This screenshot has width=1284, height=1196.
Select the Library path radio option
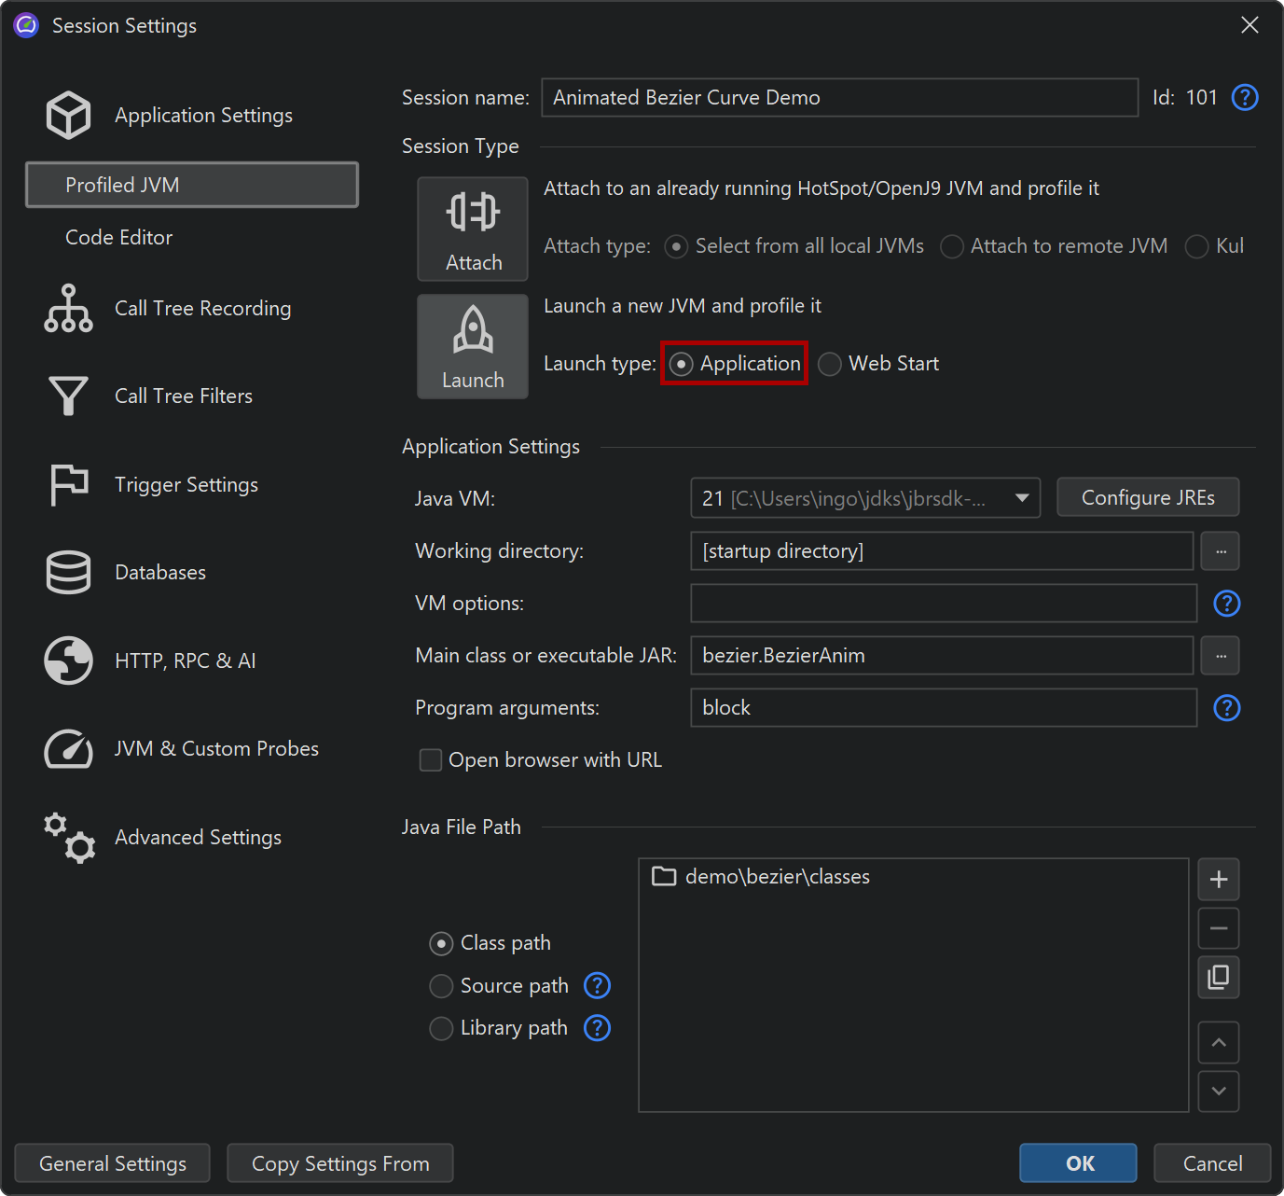[441, 1028]
